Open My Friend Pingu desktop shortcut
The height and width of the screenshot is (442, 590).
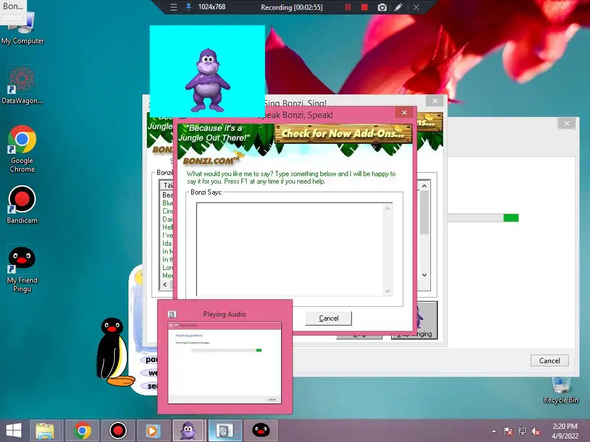coord(22,269)
